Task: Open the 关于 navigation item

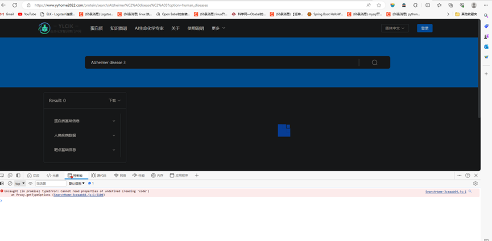Action: click(175, 28)
